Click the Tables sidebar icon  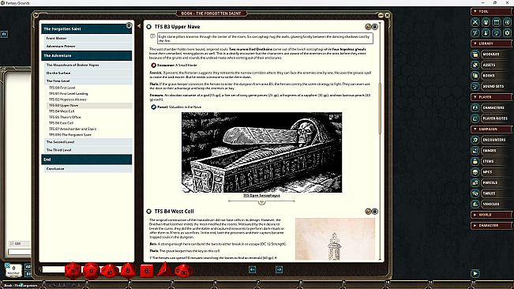[475, 193]
